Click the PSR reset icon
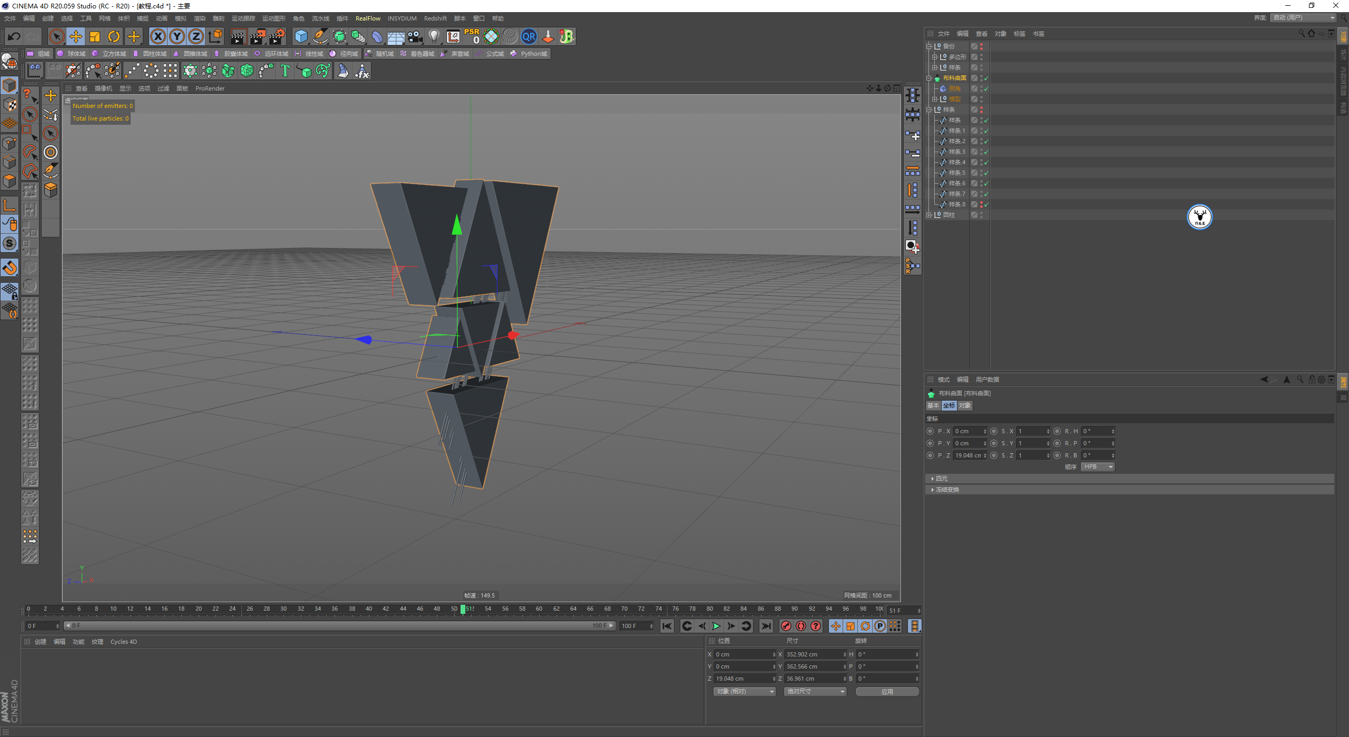 pos(472,36)
